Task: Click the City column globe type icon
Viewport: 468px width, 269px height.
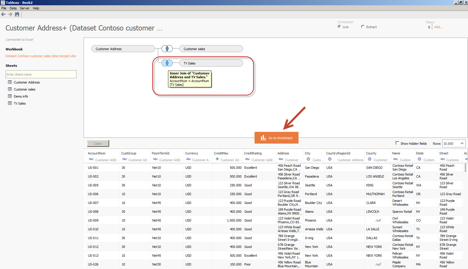Action: pos(308,159)
